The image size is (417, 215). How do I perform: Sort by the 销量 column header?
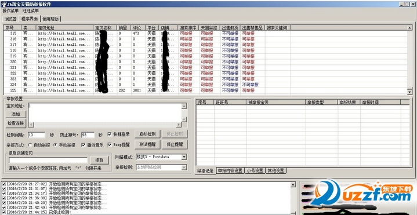pos(124,28)
